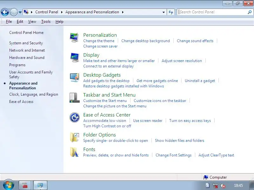Click Connect to an external display
The height and width of the screenshot is (190, 254).
tap(108, 66)
